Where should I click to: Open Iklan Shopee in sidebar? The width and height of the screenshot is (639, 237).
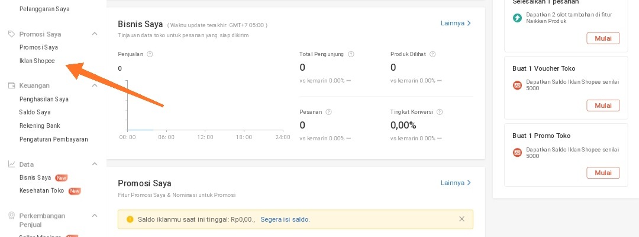click(x=37, y=61)
